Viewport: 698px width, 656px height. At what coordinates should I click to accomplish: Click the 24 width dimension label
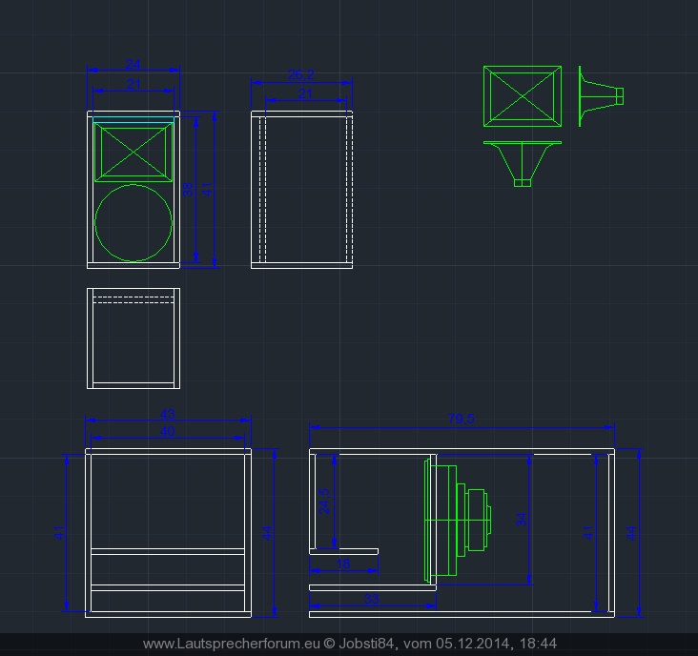[x=133, y=64]
